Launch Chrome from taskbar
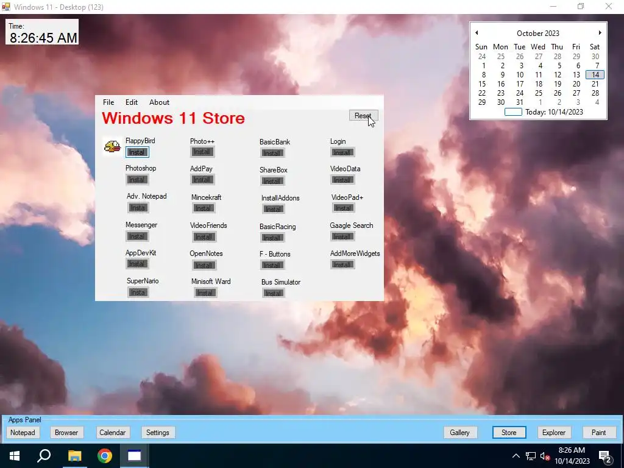 click(105, 456)
